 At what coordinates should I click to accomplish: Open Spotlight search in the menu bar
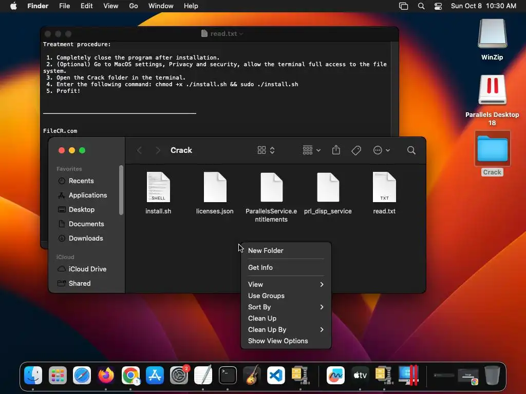(x=421, y=6)
